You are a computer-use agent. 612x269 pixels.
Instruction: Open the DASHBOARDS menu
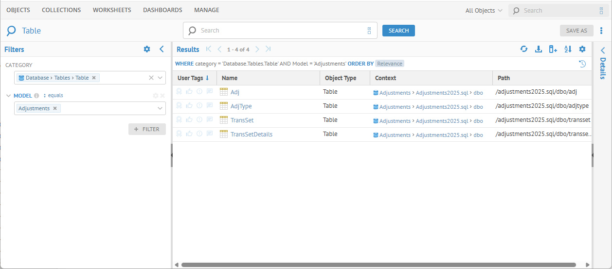(x=162, y=10)
